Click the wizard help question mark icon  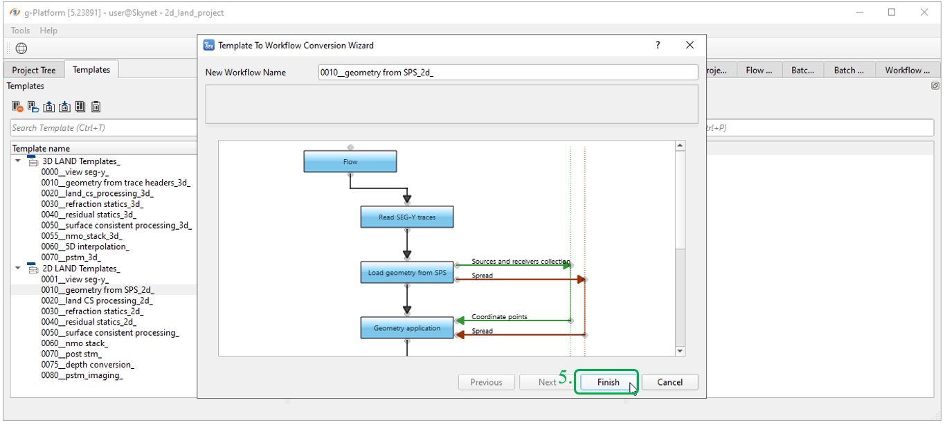pos(658,45)
